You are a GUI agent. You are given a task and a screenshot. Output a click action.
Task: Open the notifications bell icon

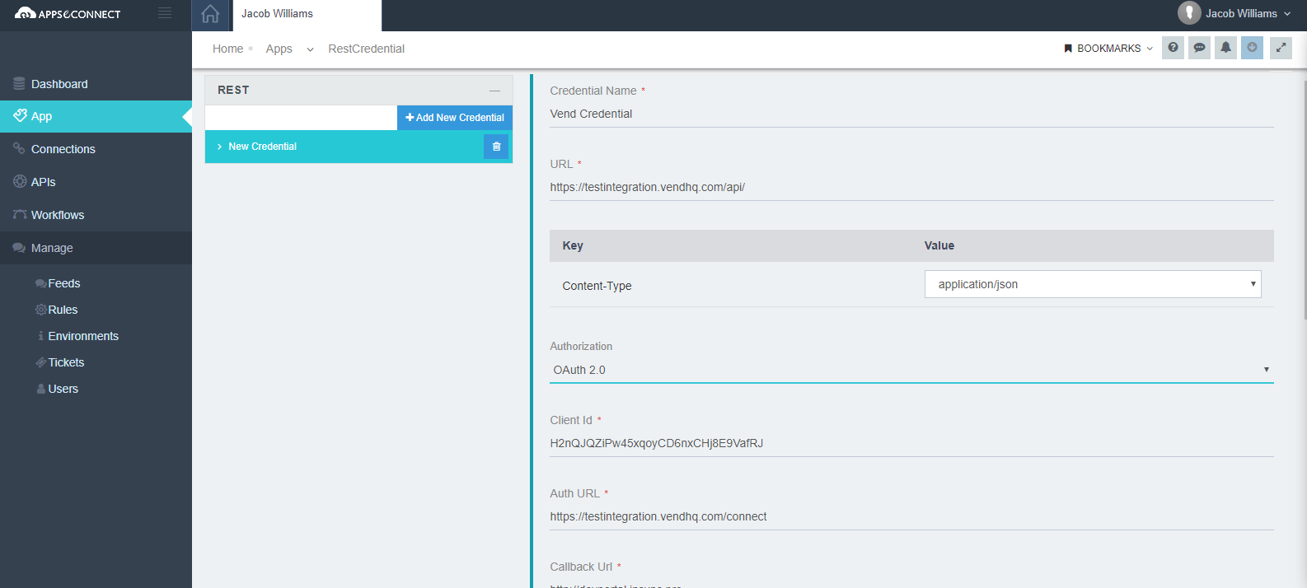pyautogui.click(x=1225, y=48)
